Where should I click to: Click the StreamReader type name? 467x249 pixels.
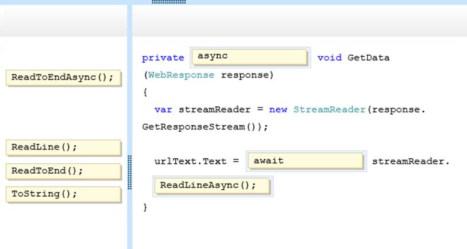[x=329, y=109]
